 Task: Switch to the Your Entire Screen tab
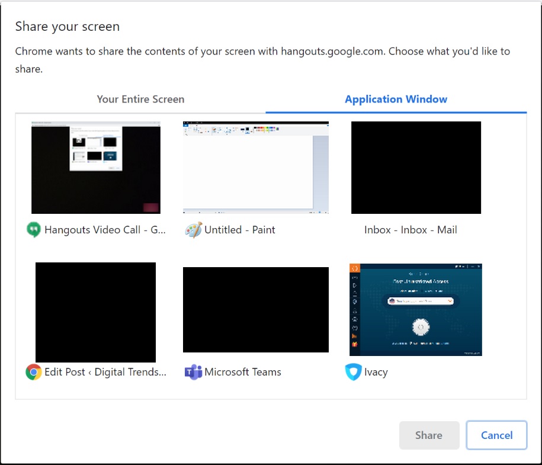tap(140, 100)
